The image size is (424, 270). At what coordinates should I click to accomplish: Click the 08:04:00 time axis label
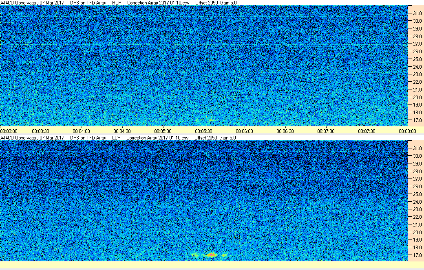point(81,131)
